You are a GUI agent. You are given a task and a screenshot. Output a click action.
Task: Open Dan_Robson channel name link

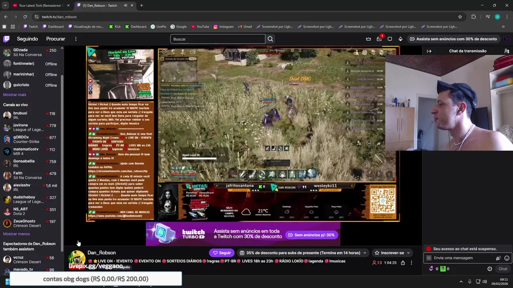pyautogui.click(x=102, y=253)
